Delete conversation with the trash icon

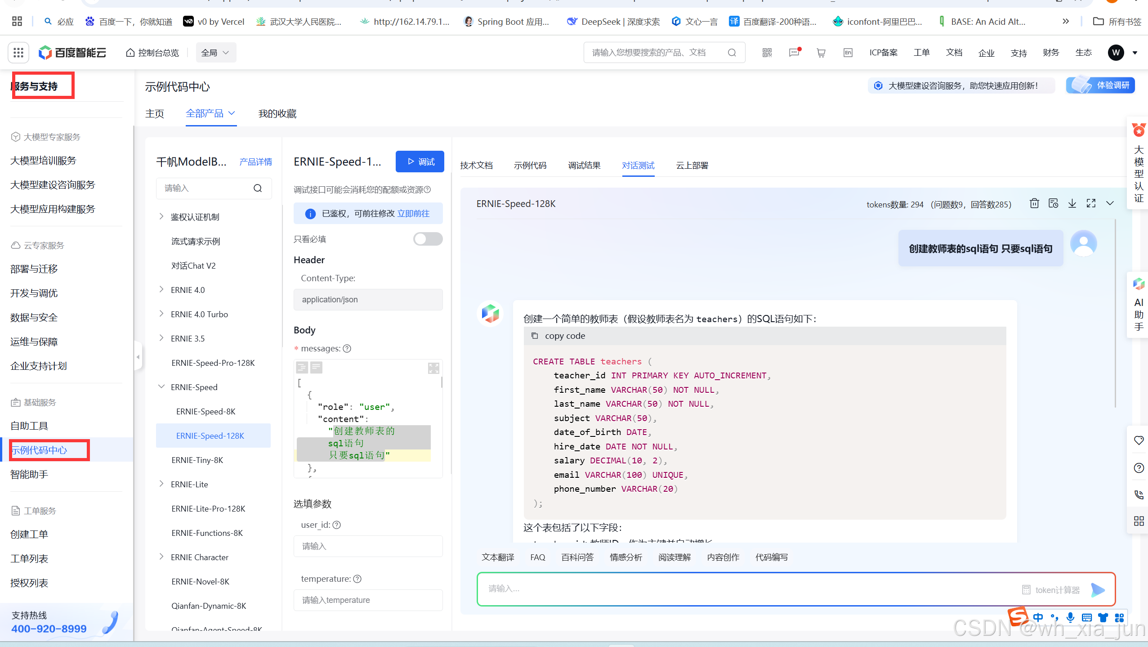[1034, 203]
